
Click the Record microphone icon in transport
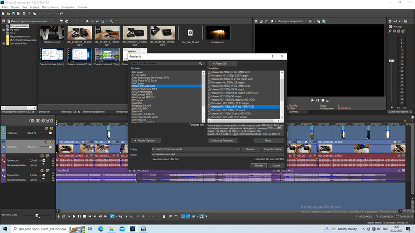59,216
